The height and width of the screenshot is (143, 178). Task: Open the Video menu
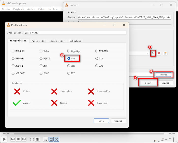click(x=41, y=9)
